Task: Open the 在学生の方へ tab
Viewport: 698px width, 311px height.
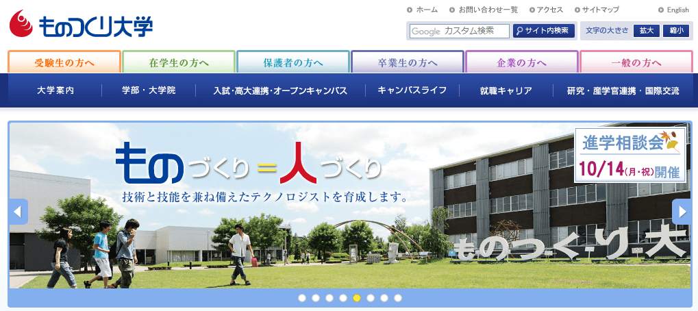Action: click(x=179, y=62)
